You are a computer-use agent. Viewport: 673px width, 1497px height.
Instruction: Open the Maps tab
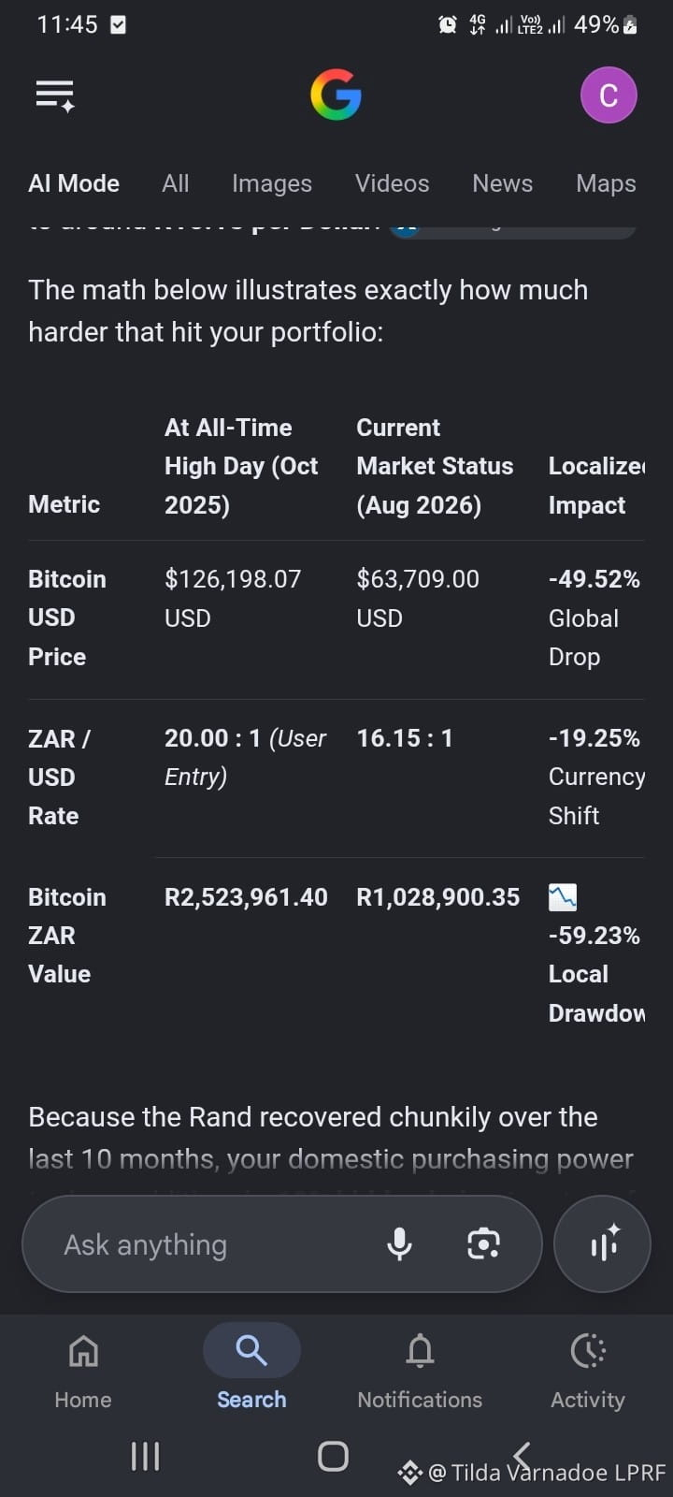(x=606, y=183)
